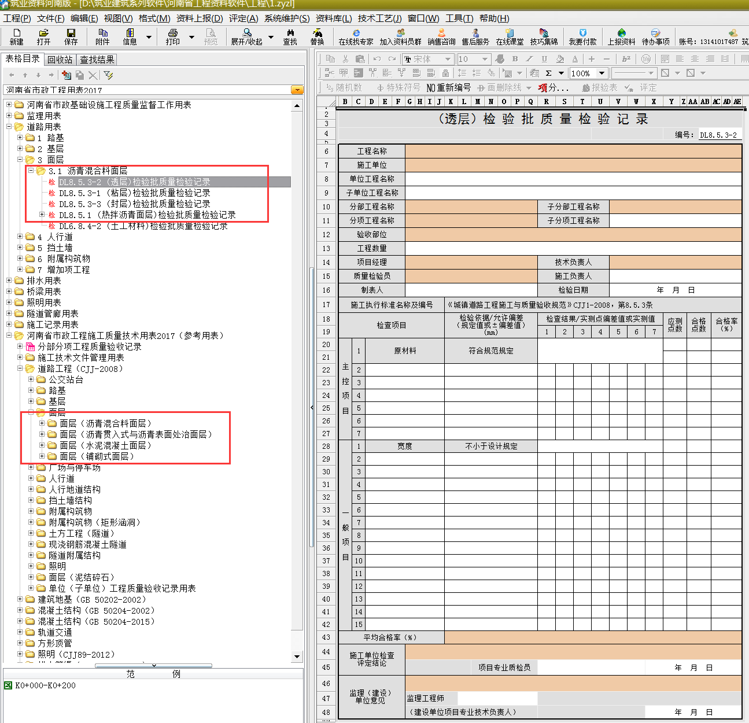Open the dropdown arrow next to 展开/收起
This screenshot has height=723, width=749.
point(271,37)
